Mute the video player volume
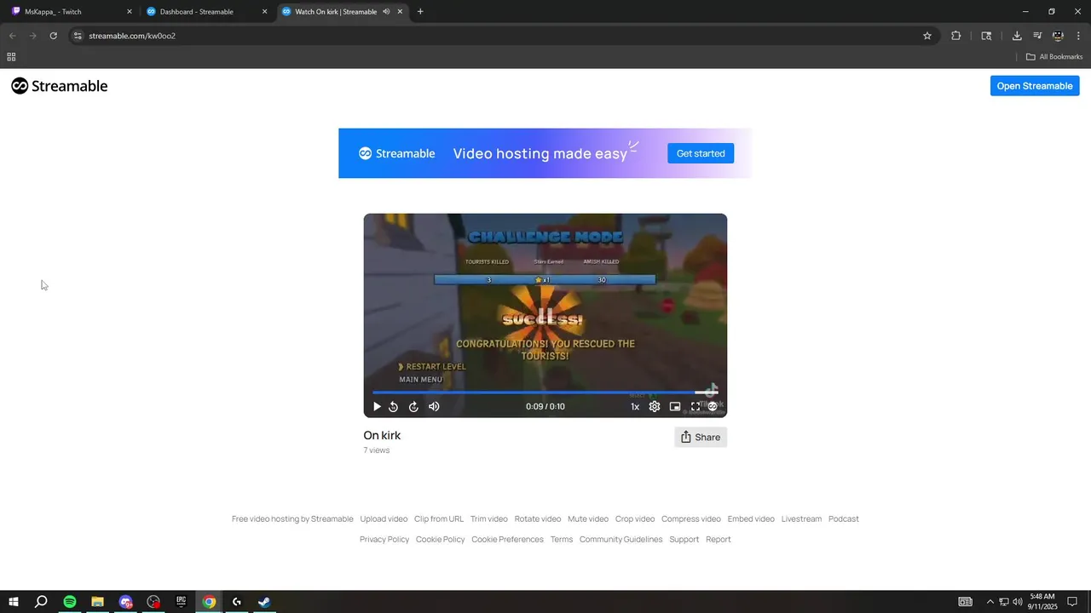This screenshot has width=1091, height=613. click(x=434, y=407)
